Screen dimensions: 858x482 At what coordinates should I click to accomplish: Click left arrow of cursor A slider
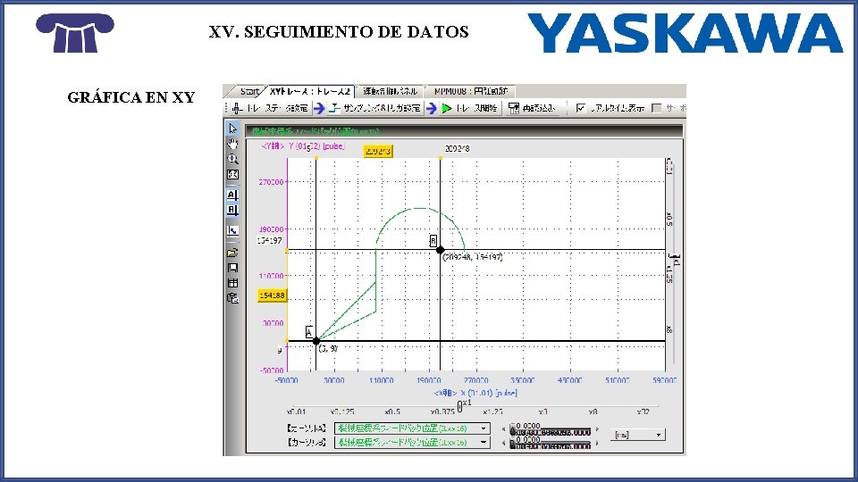click(x=504, y=429)
